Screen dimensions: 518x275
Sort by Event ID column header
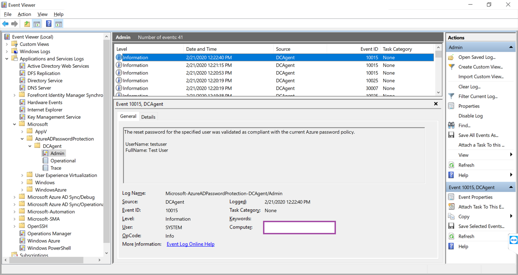369,49
